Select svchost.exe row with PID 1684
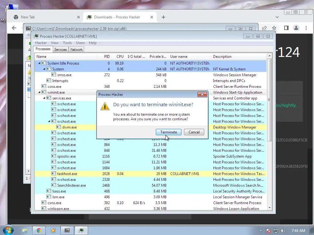Screen dimensions: 314x235 (x=151, y=168)
